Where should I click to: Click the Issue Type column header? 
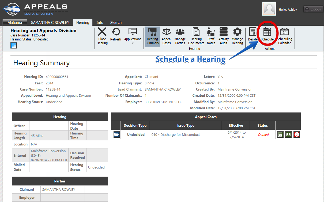click(186, 125)
